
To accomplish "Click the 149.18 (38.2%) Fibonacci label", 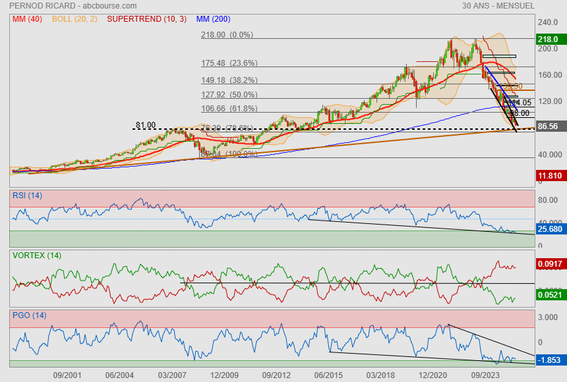I will tap(229, 80).
